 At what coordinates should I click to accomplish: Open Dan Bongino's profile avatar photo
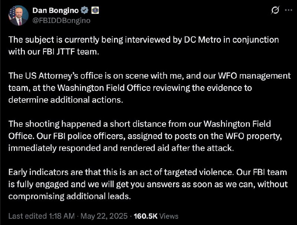pyautogui.click(x=18, y=16)
